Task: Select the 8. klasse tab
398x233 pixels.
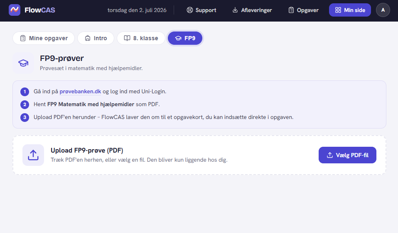Action: point(141,38)
